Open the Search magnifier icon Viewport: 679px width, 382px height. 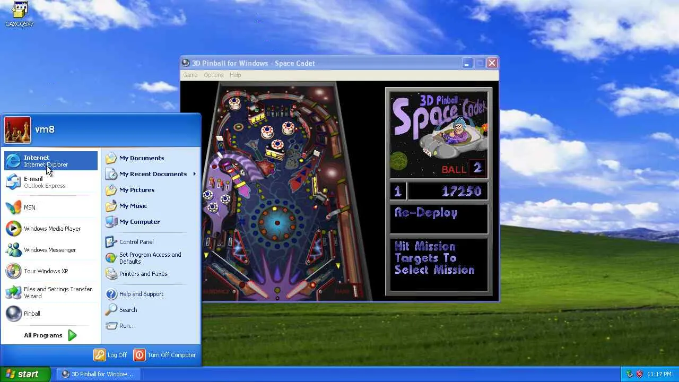[111, 310]
